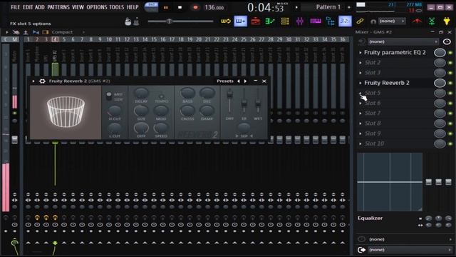The width and height of the screenshot is (456, 257).
Task: Open the ADD menu
Action: click(x=40, y=7)
